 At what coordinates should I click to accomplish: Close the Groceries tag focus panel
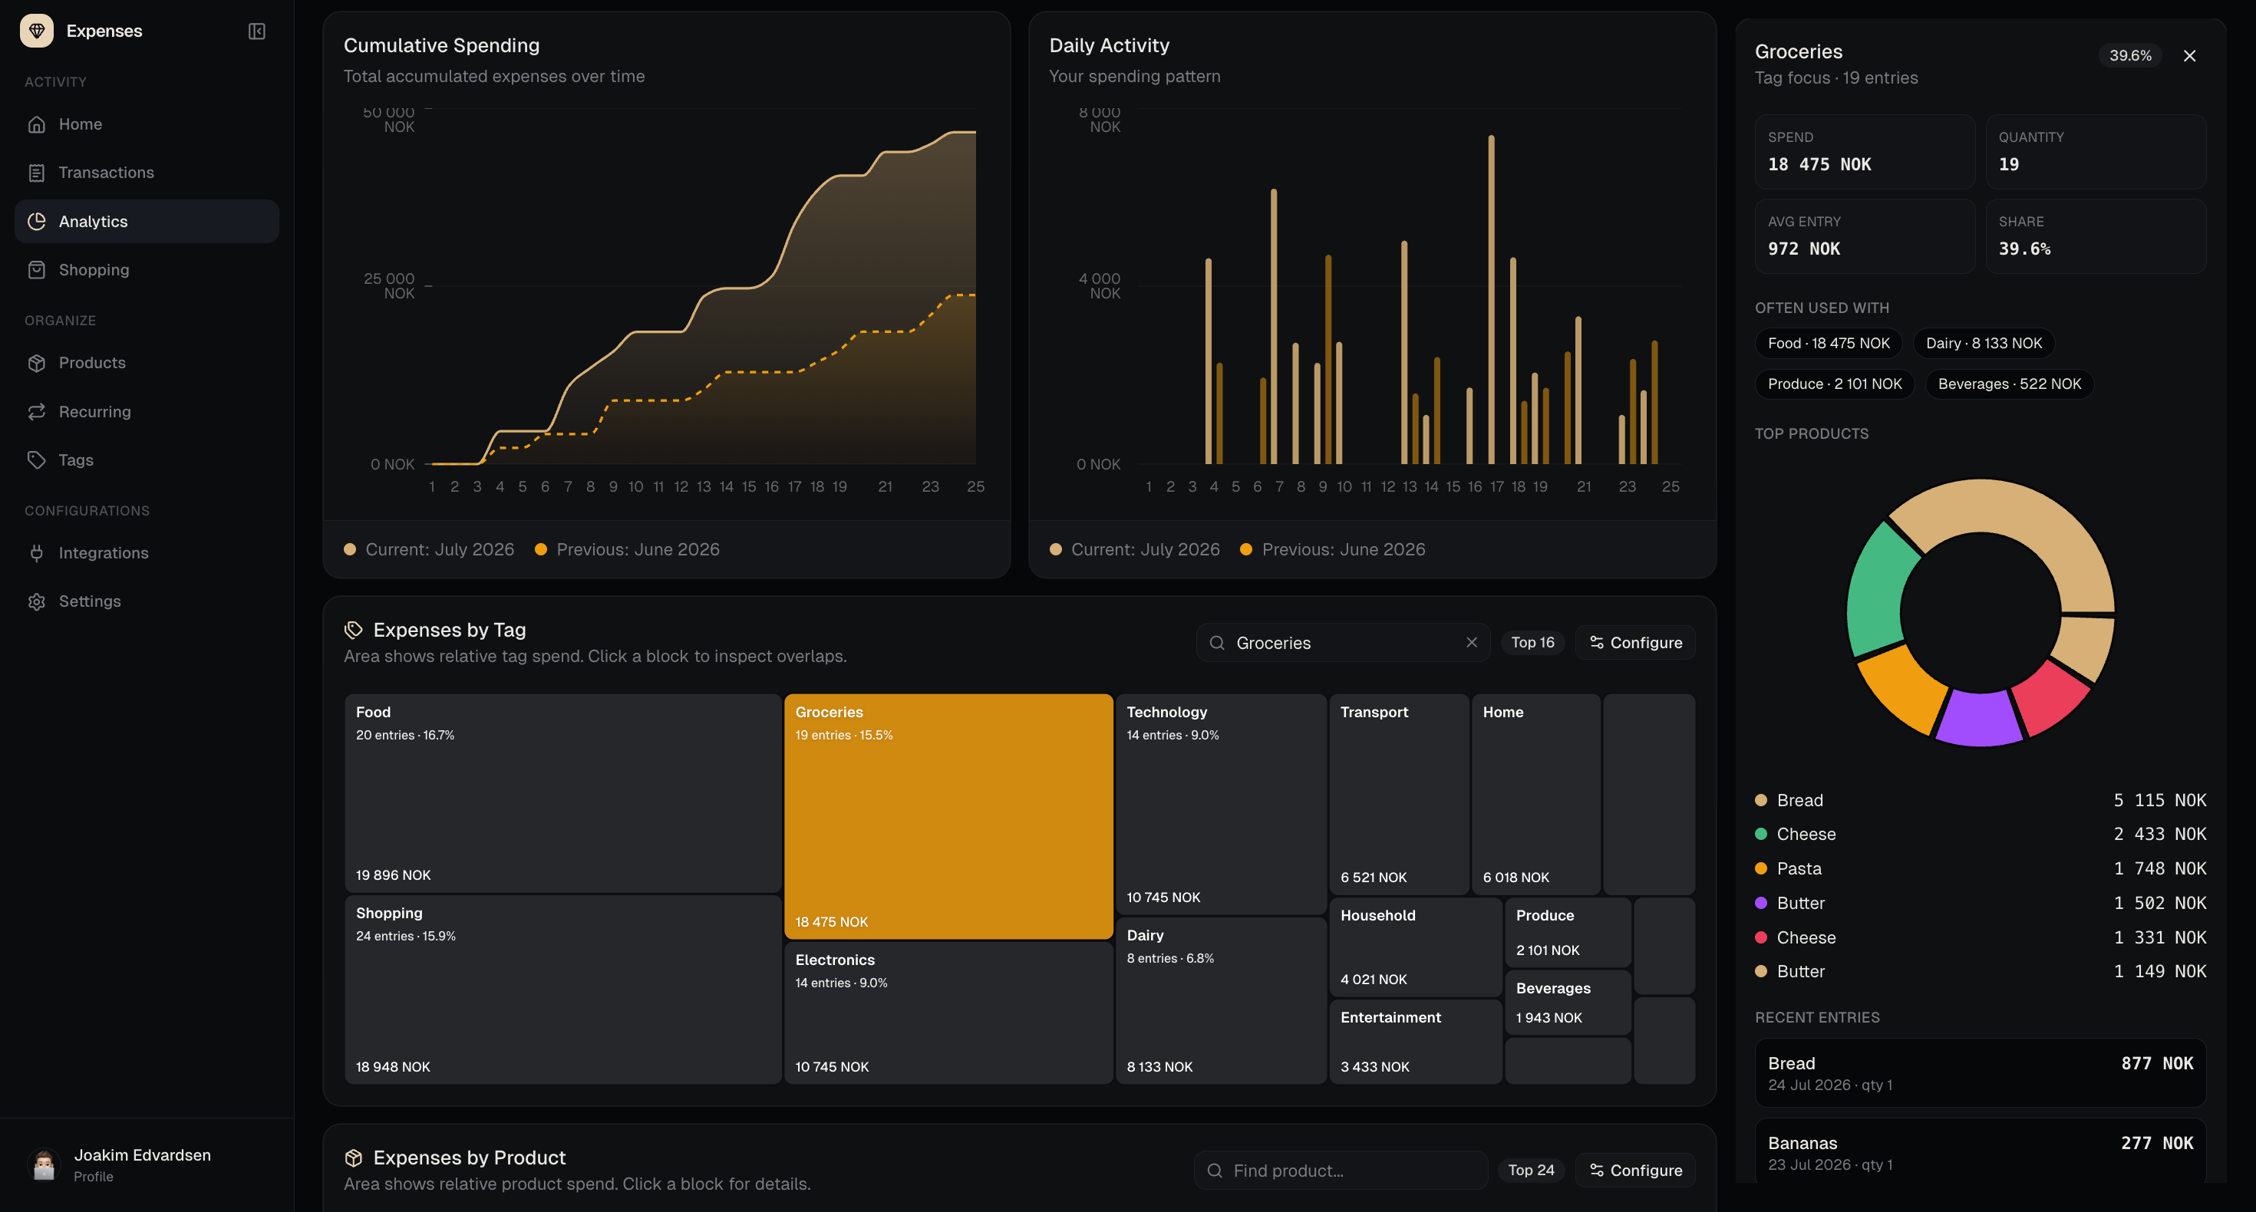coord(2189,56)
